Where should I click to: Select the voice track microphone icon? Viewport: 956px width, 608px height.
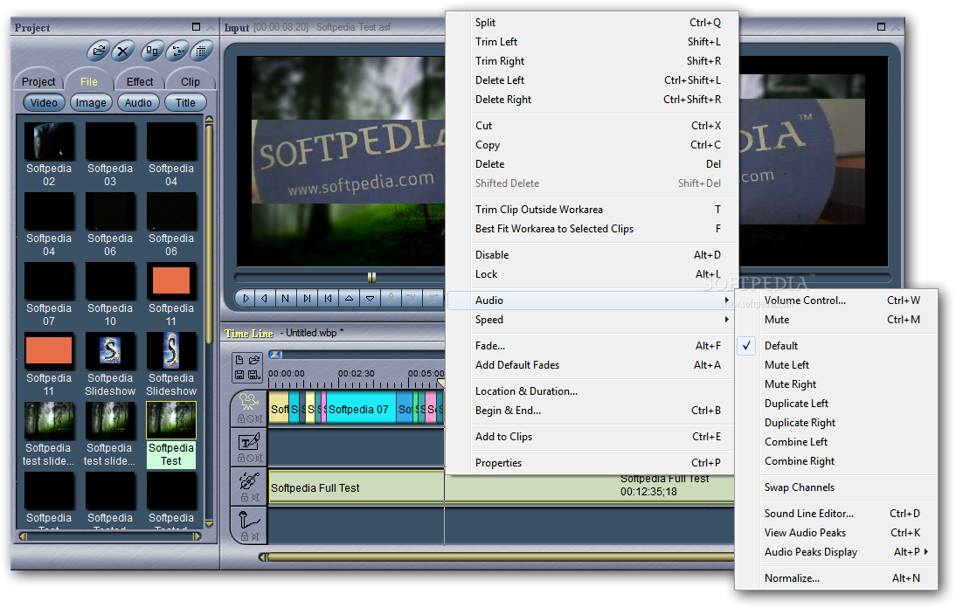[x=249, y=521]
